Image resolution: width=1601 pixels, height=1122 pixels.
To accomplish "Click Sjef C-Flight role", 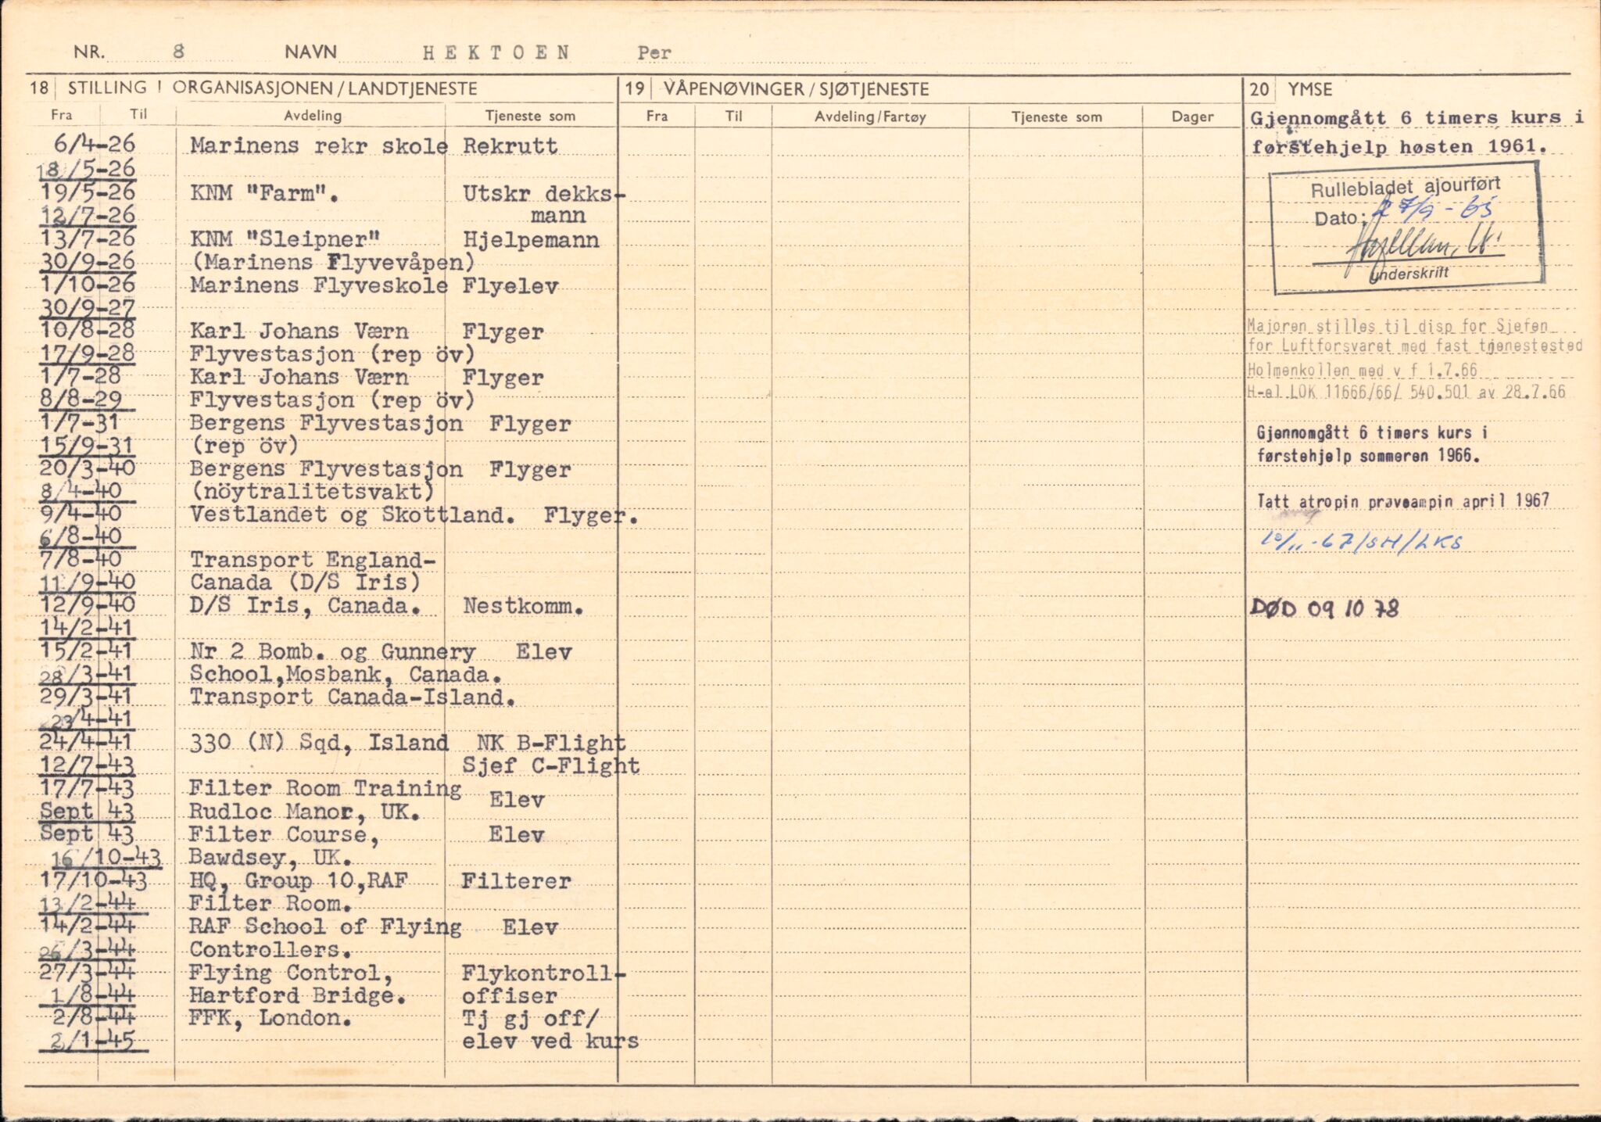I will coord(550,766).
